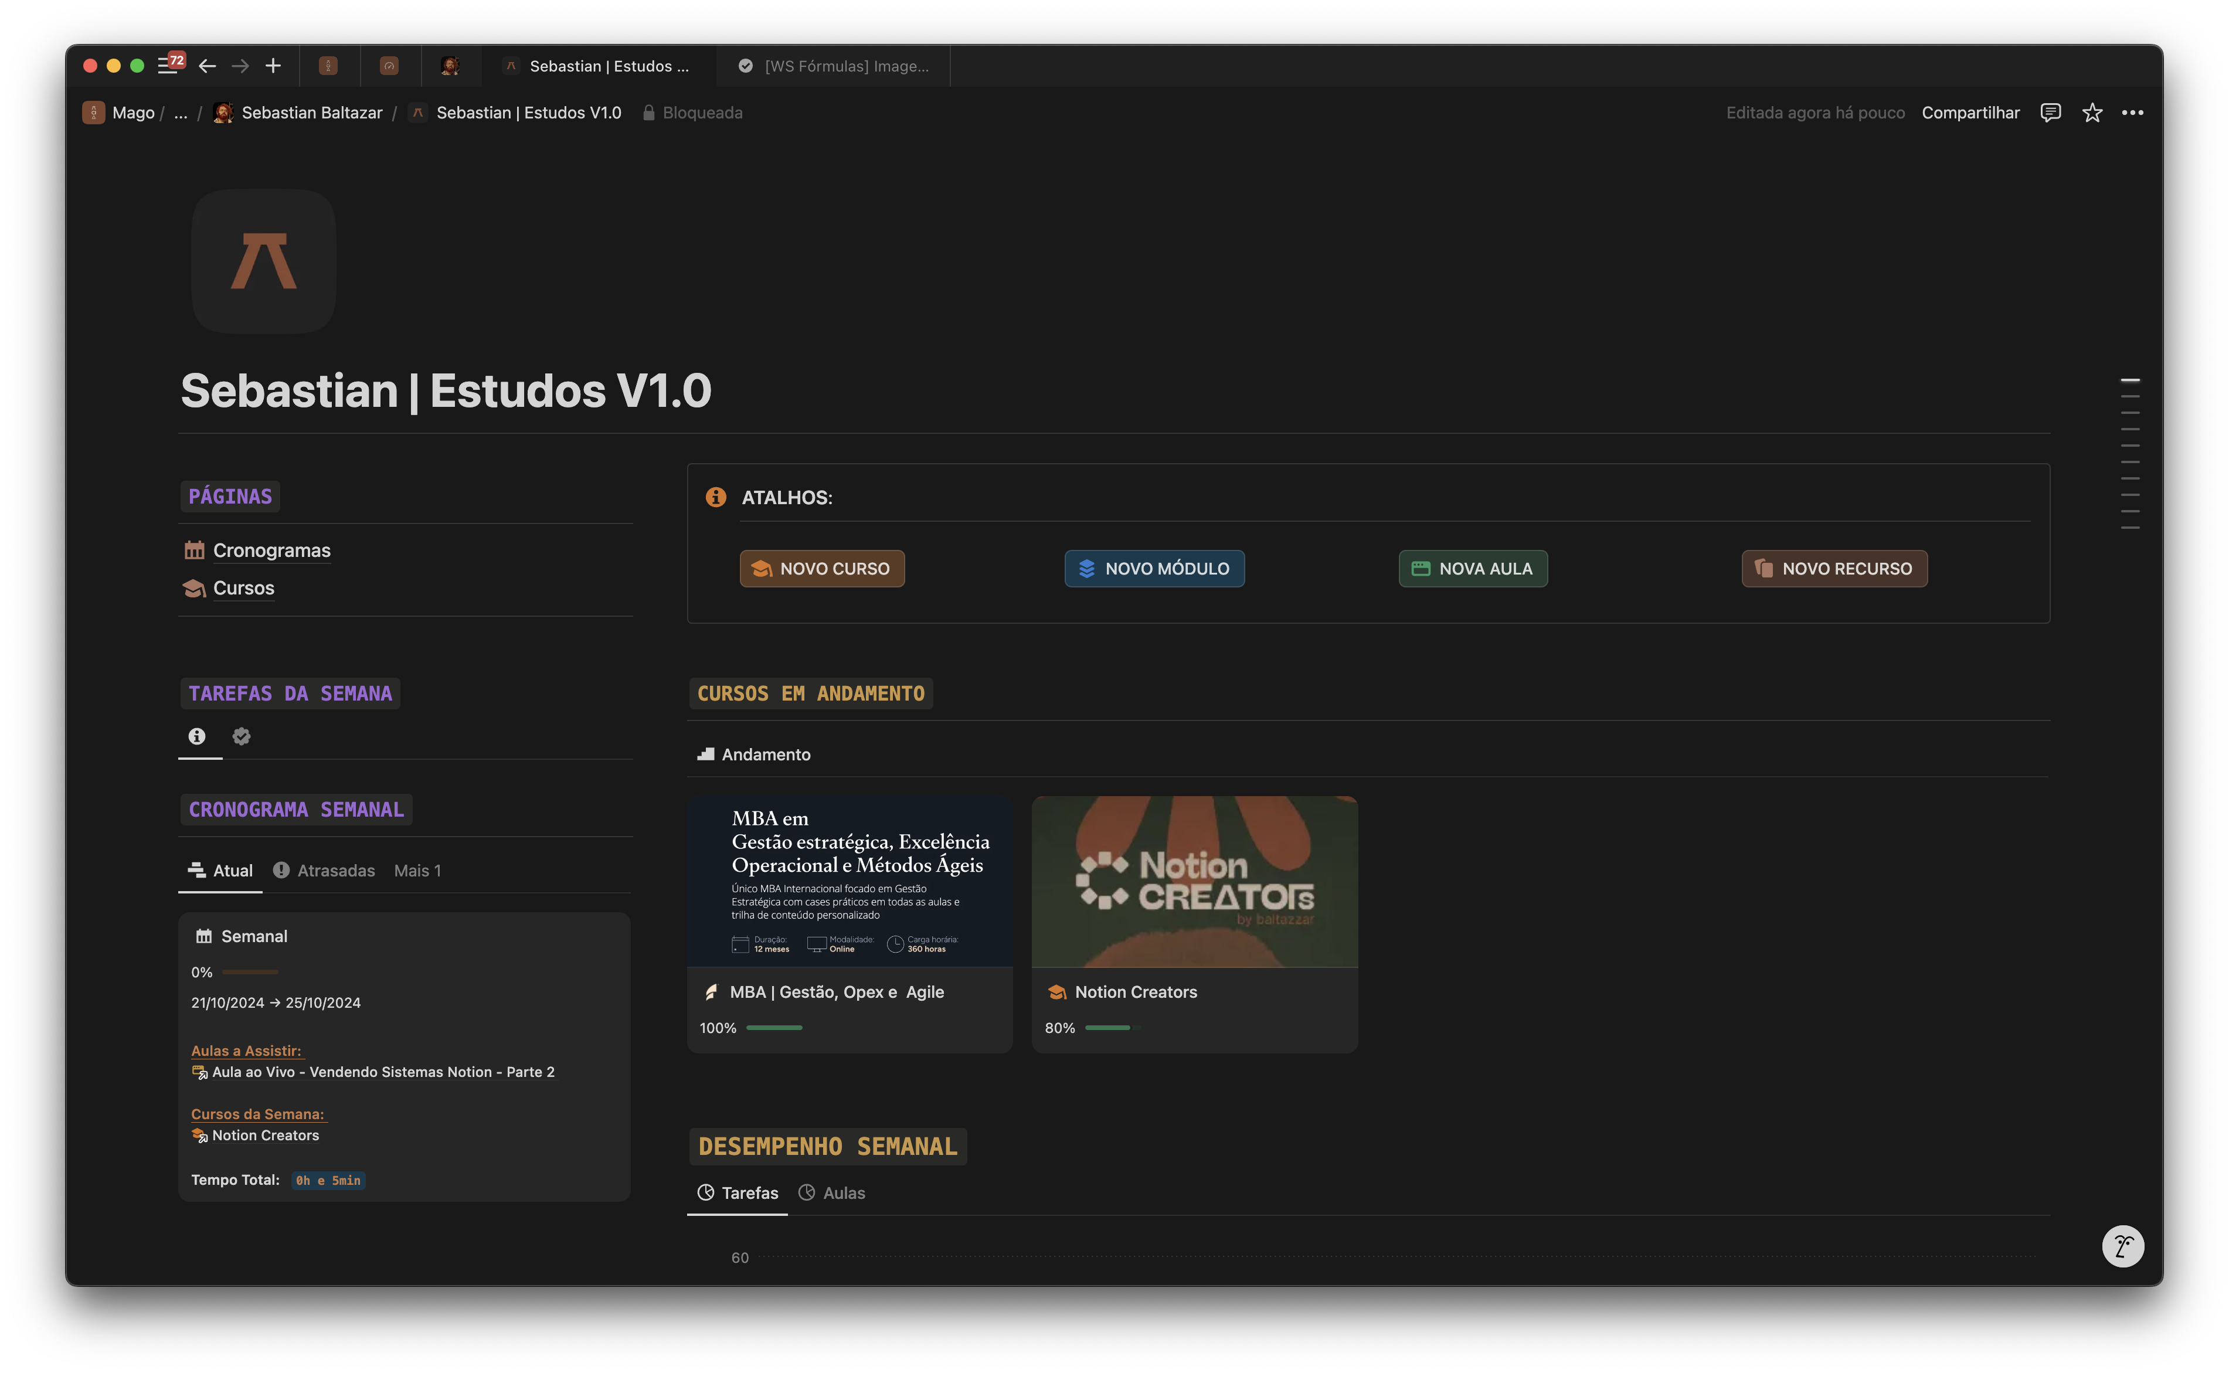The height and width of the screenshot is (1373, 2229).
Task: Switch to the WS Fórmulas window tab
Action: pyautogui.click(x=834, y=66)
